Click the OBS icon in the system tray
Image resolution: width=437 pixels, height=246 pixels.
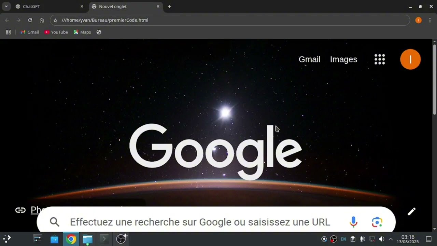pos(334,239)
